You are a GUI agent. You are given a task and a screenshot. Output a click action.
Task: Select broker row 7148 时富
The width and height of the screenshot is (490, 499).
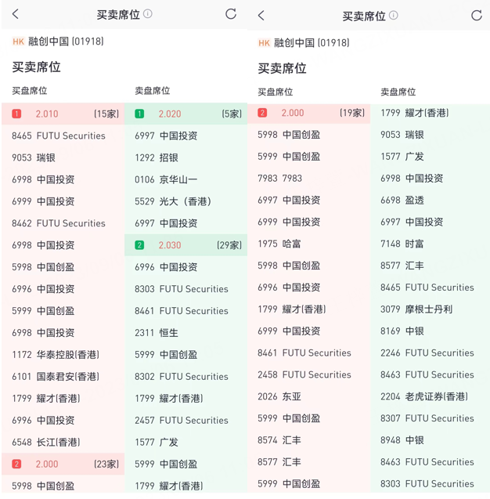[431, 244]
